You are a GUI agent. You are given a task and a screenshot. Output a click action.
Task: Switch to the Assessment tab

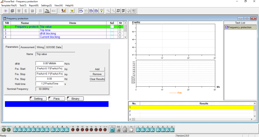point(28,47)
